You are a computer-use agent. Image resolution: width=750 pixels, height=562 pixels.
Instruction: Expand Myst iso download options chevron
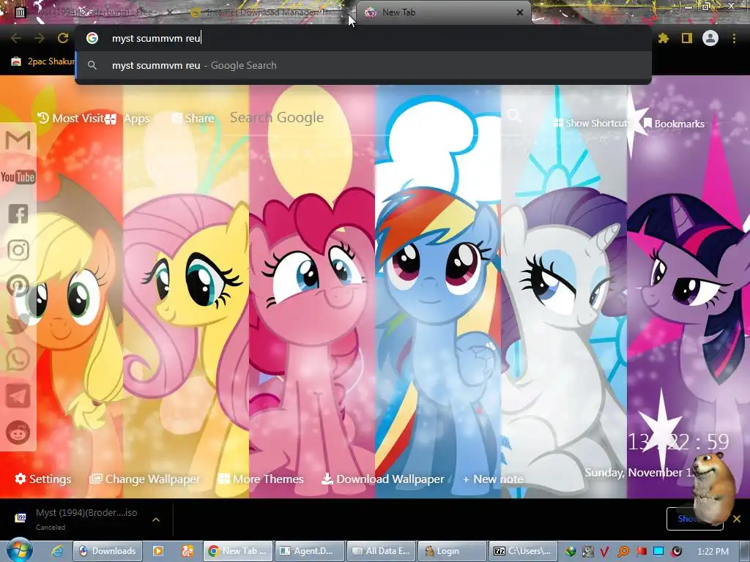(x=156, y=520)
